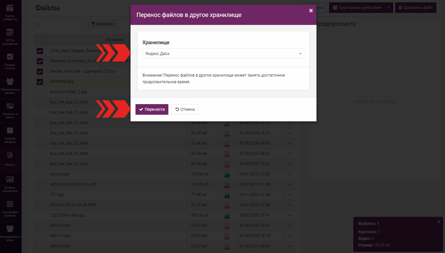Viewport: 445px width, 253px height.
Task: Sort by the Название column header
Action: click(115, 40)
